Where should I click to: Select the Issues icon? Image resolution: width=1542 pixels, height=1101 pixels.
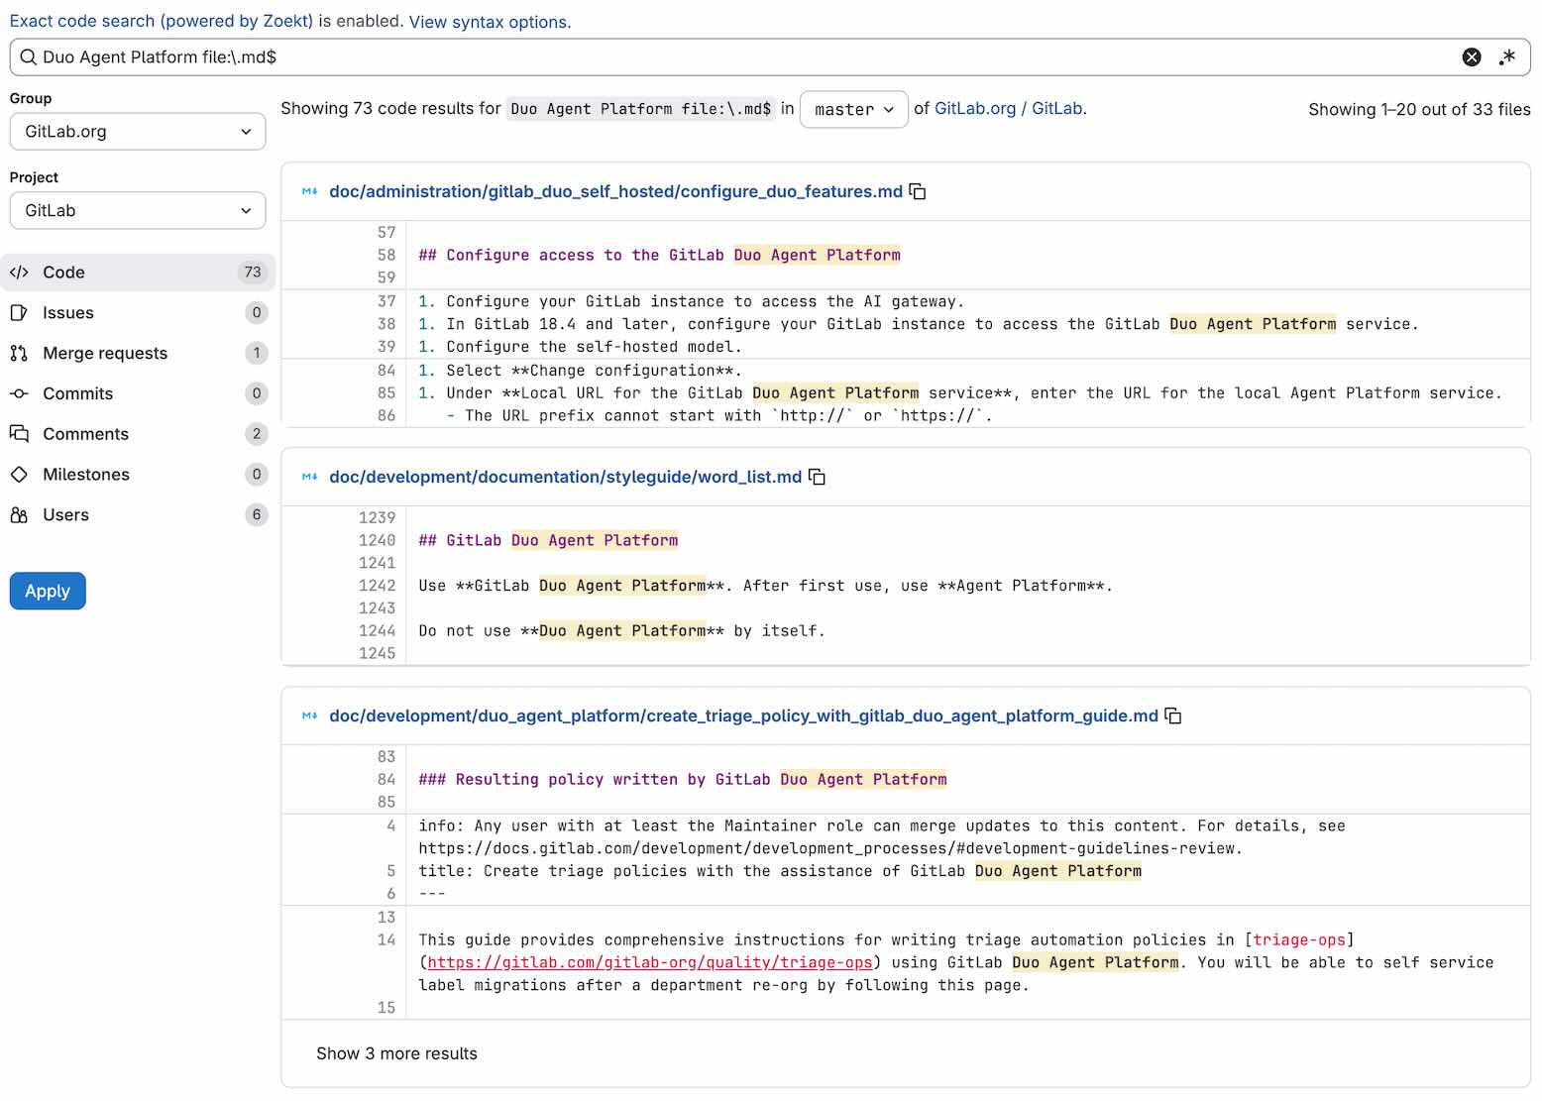tap(19, 312)
